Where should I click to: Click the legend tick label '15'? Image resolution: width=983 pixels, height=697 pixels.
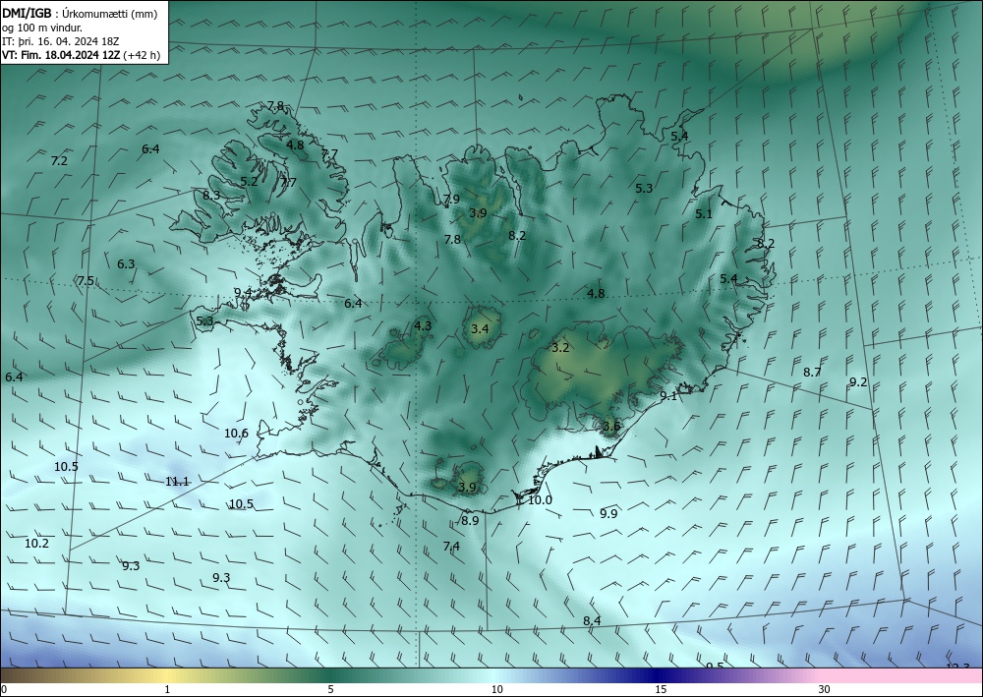point(661,689)
